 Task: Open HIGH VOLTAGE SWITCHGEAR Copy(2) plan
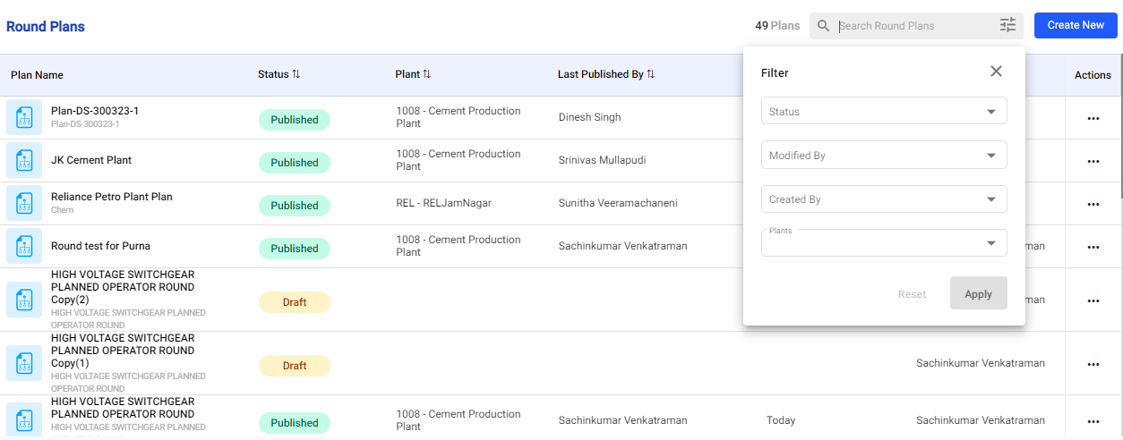pos(123,287)
